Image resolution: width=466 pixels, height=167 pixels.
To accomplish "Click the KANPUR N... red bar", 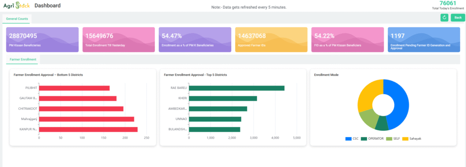I will tap(88, 130).
